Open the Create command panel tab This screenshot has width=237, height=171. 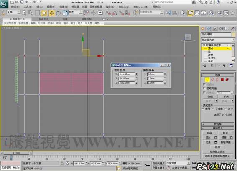203,29
